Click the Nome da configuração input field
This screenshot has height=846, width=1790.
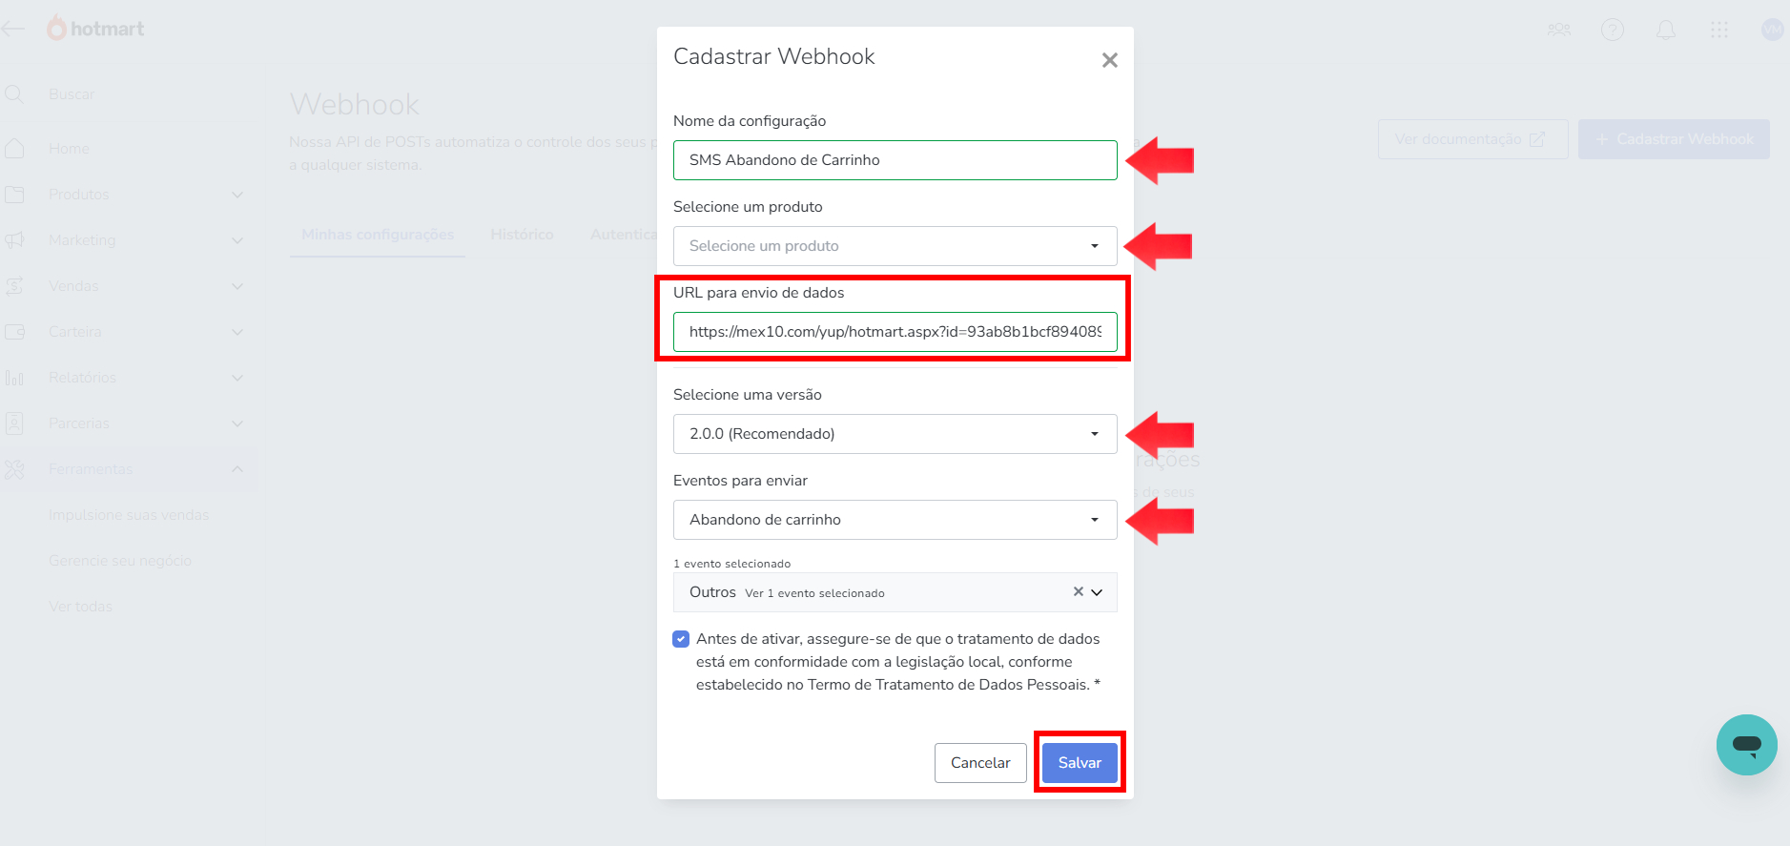click(895, 160)
